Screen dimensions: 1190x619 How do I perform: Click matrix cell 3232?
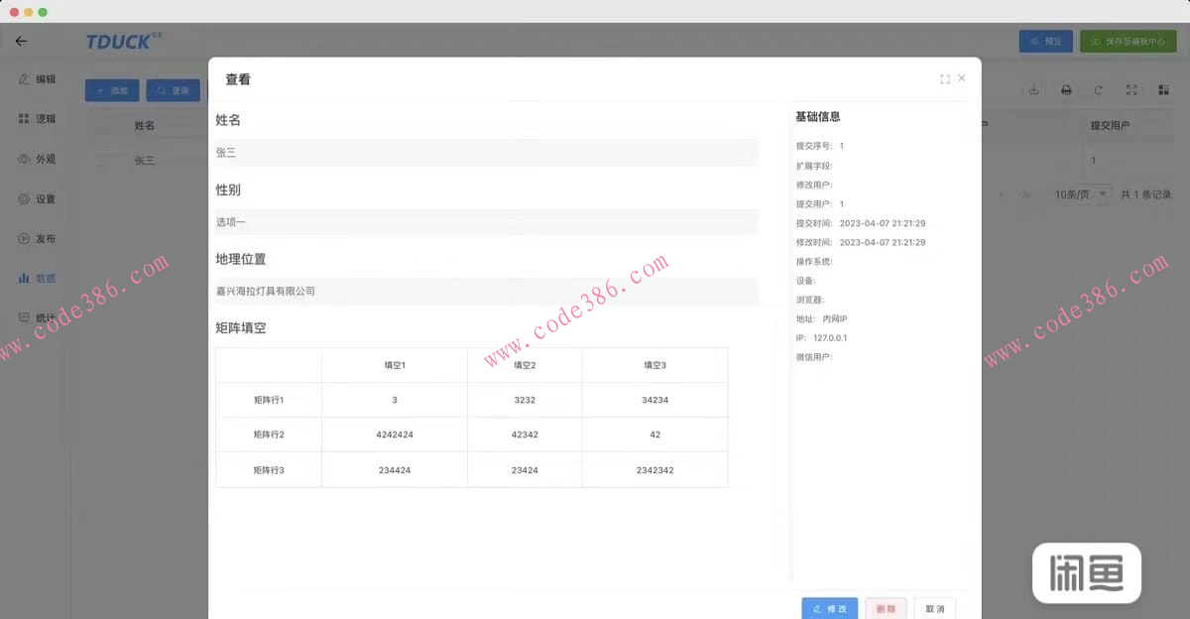coord(525,400)
